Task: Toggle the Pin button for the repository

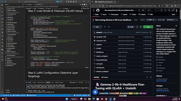Action: tap(143, 20)
